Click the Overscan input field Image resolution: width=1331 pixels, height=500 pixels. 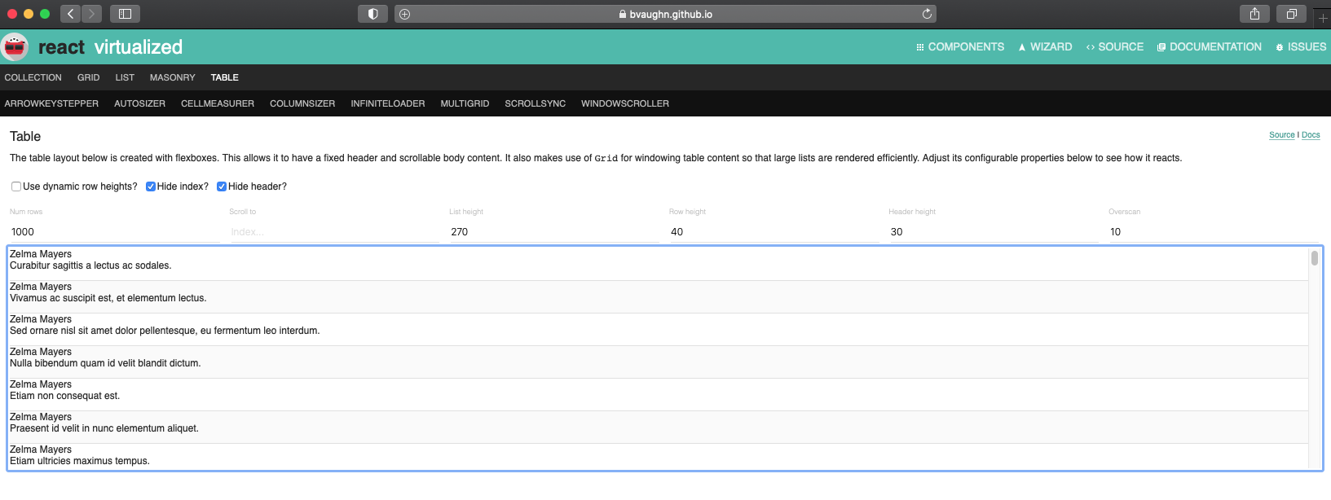[1214, 232]
